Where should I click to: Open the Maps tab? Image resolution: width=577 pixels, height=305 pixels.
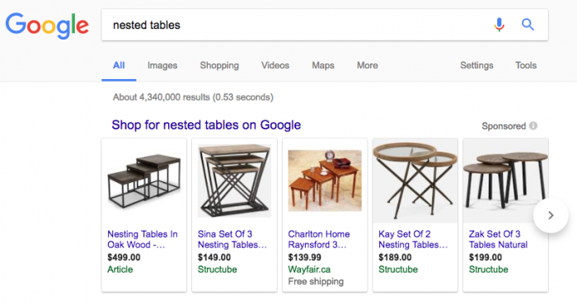coord(323,65)
